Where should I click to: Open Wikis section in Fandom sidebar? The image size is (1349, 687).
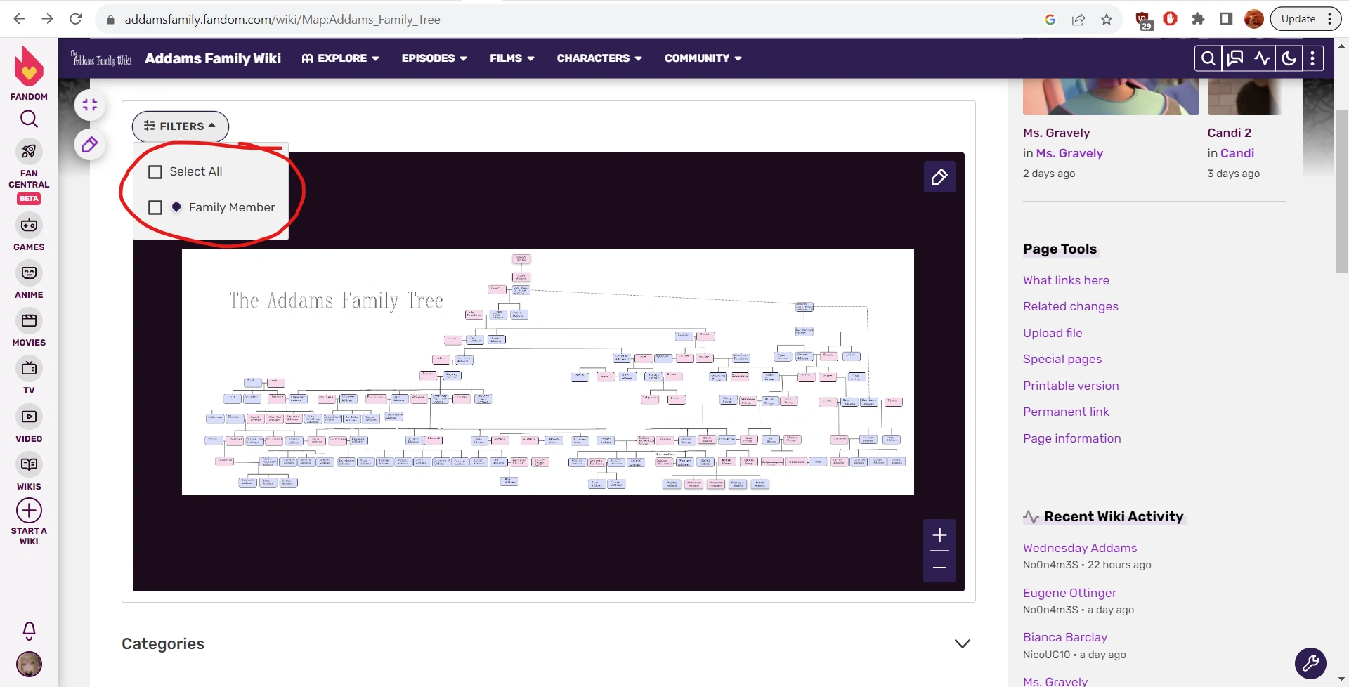(29, 471)
